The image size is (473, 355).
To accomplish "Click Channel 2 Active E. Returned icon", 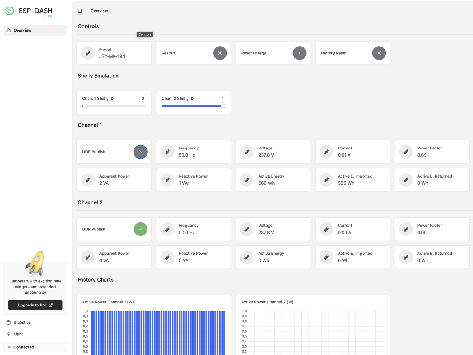I will (406, 257).
